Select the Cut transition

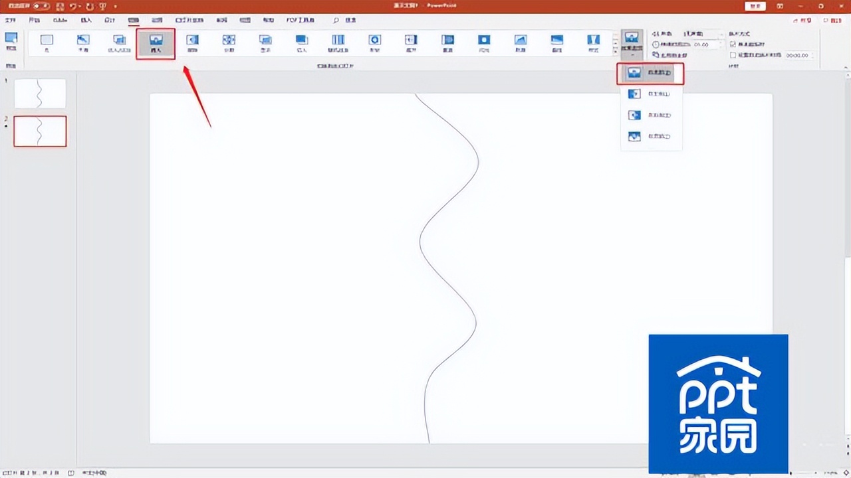click(302, 44)
